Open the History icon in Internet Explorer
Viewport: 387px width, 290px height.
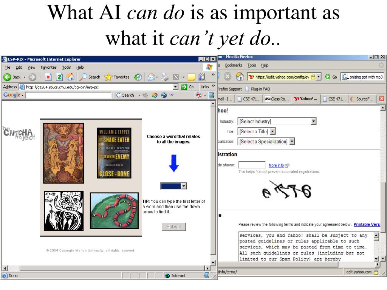[138, 77]
